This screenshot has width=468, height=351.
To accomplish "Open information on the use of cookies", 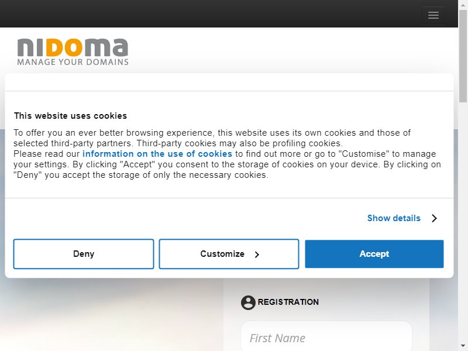I will click(157, 154).
